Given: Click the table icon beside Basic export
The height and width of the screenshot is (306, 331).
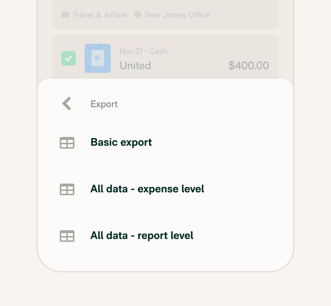Looking at the screenshot, I should click(x=67, y=143).
